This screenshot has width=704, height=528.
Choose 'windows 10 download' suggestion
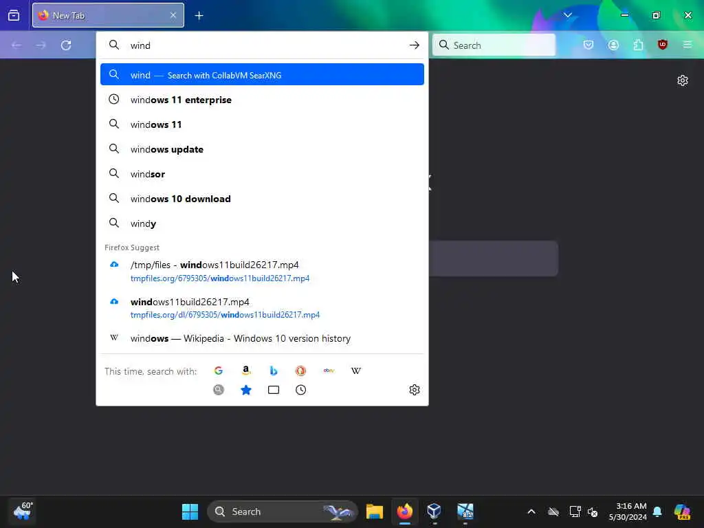pos(262,199)
